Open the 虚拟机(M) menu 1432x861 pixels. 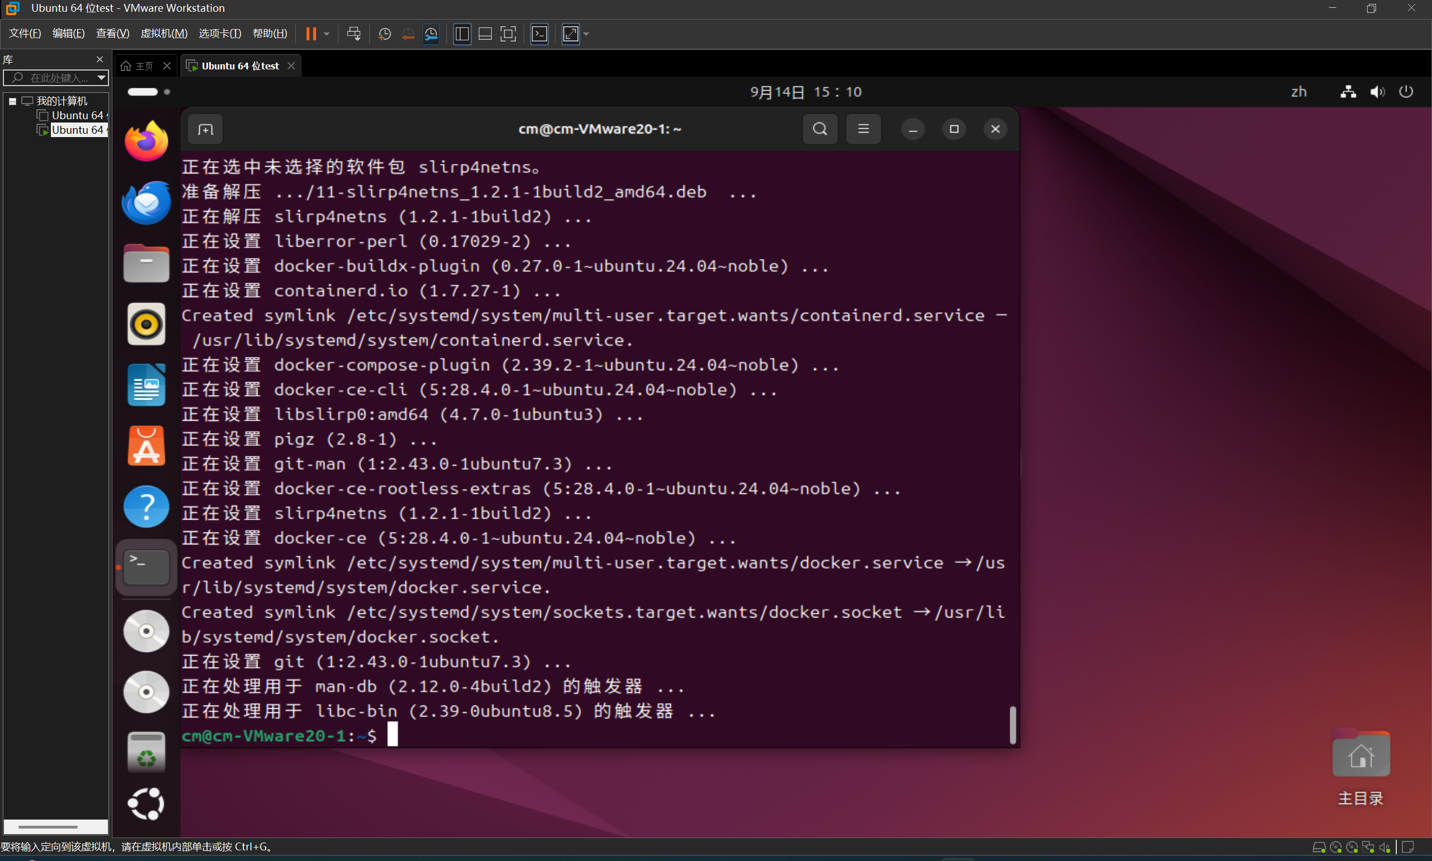click(163, 34)
